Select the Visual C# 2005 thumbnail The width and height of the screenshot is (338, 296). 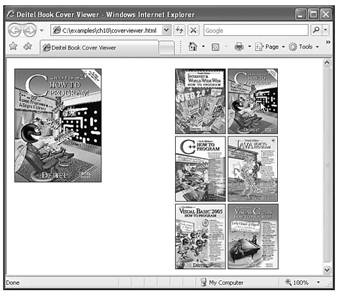pyautogui.click(x=253, y=237)
